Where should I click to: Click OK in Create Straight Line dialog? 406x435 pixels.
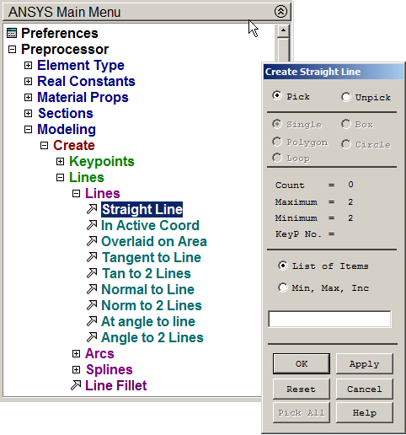[302, 363]
